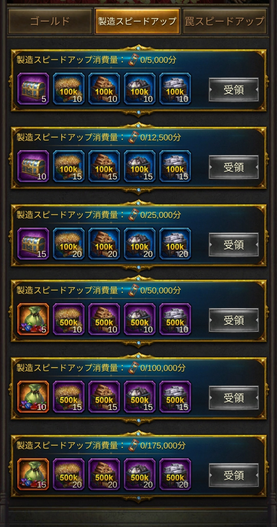Tap the 100k ore x20 reward icon
Image resolution: width=277 pixels, height=527 pixels.
pyautogui.click(x=140, y=244)
